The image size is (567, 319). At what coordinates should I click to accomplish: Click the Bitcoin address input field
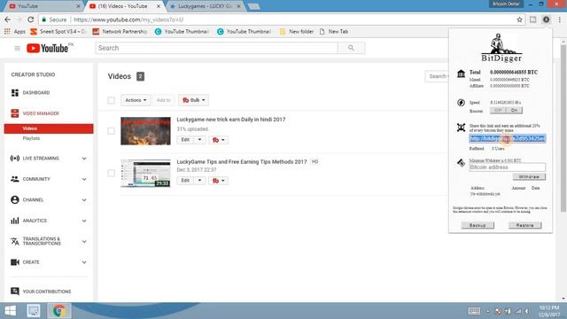click(x=507, y=167)
